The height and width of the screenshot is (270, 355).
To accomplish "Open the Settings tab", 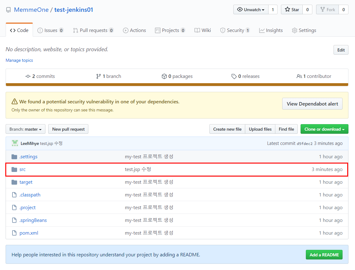I will click(x=304, y=30).
